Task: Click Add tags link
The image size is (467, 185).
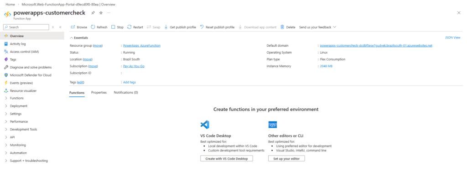Action: point(129,82)
